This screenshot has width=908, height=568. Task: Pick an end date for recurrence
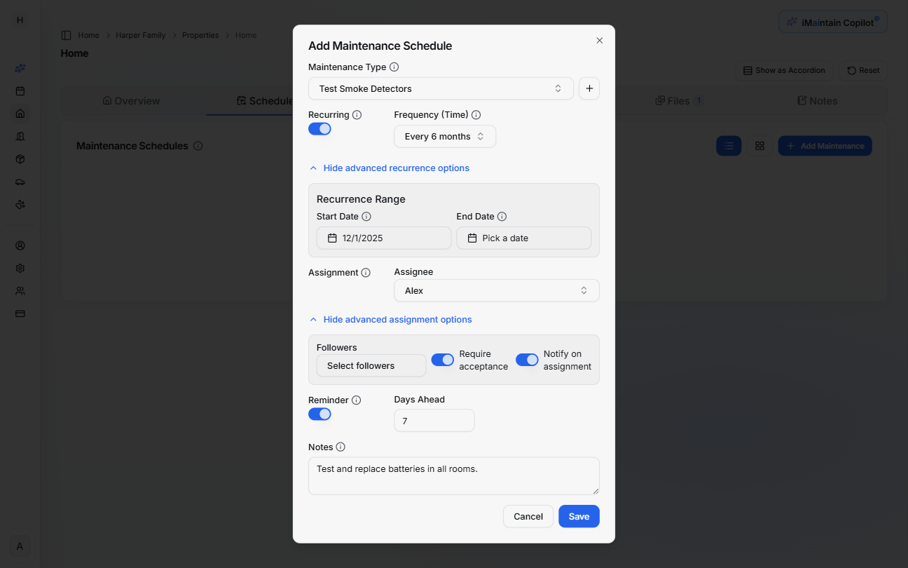523,238
